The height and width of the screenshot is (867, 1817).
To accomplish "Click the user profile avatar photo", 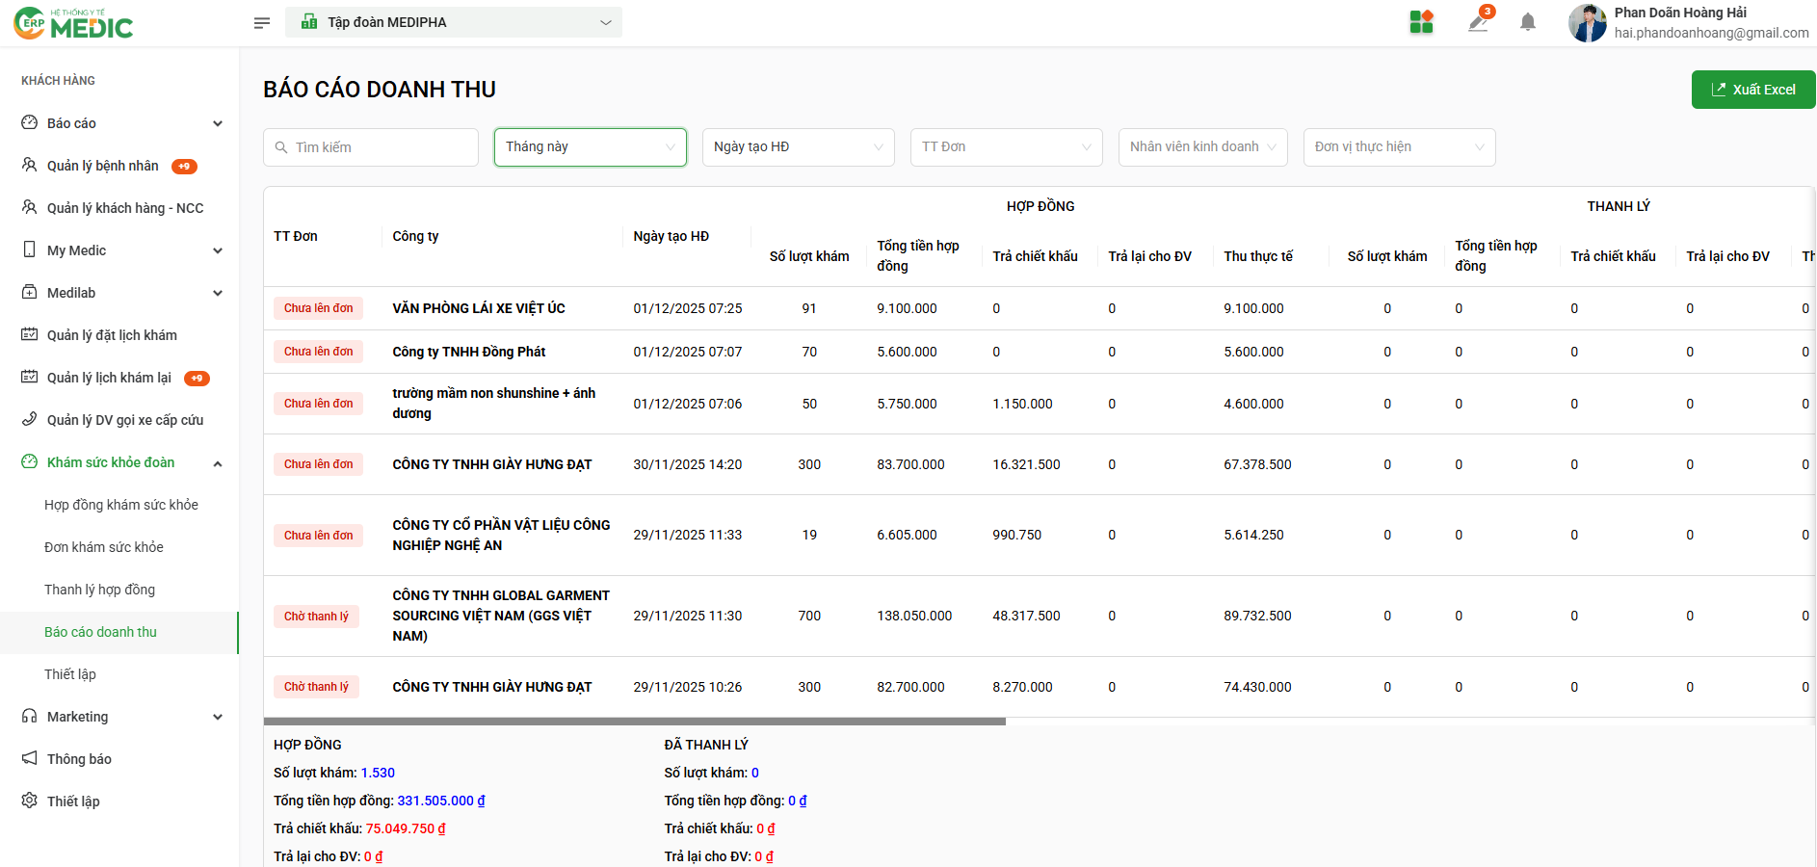I will (x=1587, y=23).
